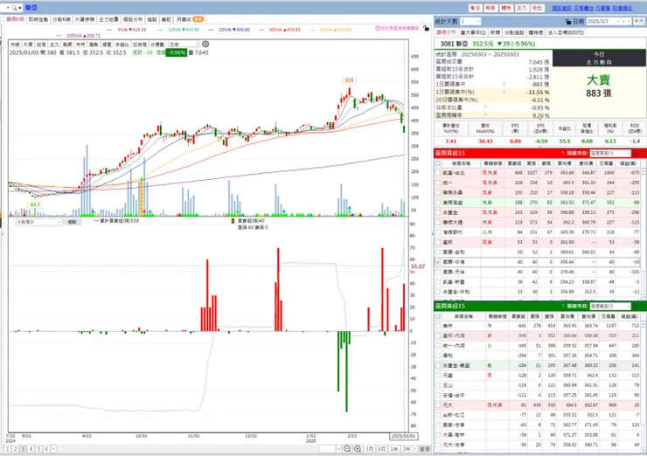
Task: Toggle lock icon beside the 日期 field
Action: click(568, 22)
